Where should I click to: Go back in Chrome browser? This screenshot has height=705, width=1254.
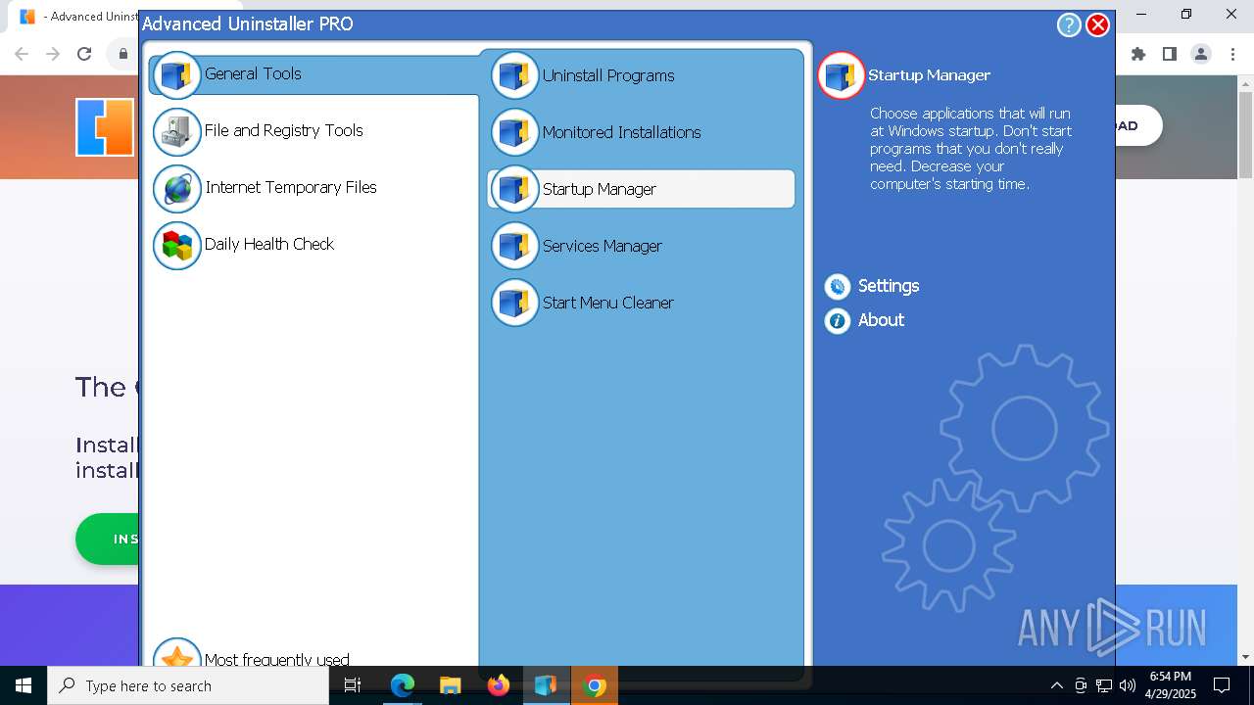22,54
